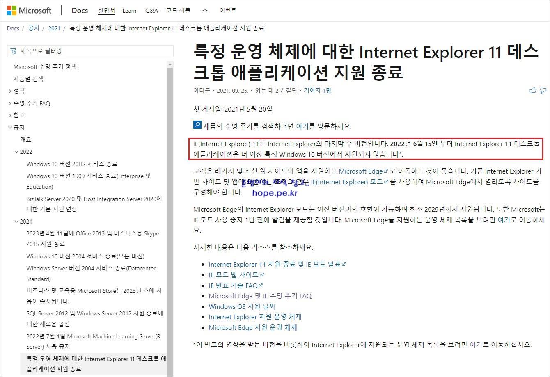Screen dimensions: 550x377
Task: Open Office 2013 및 Skype 2015 지원 종료 item
Action: coord(93,238)
